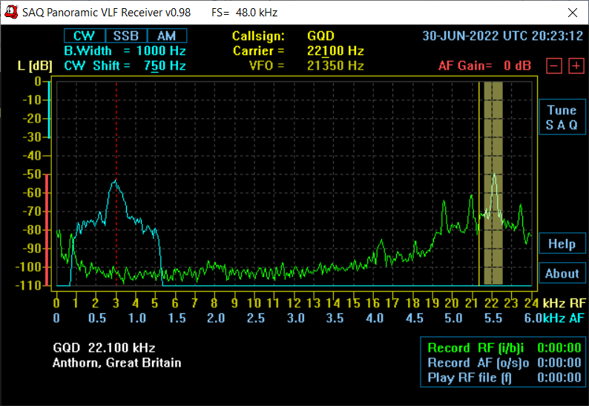Image resolution: width=589 pixels, height=406 pixels.
Task: Click the GQD callsign field
Action: [320, 36]
